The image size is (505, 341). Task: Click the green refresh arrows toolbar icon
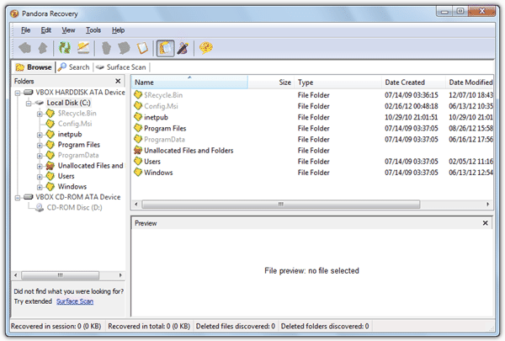(65, 49)
